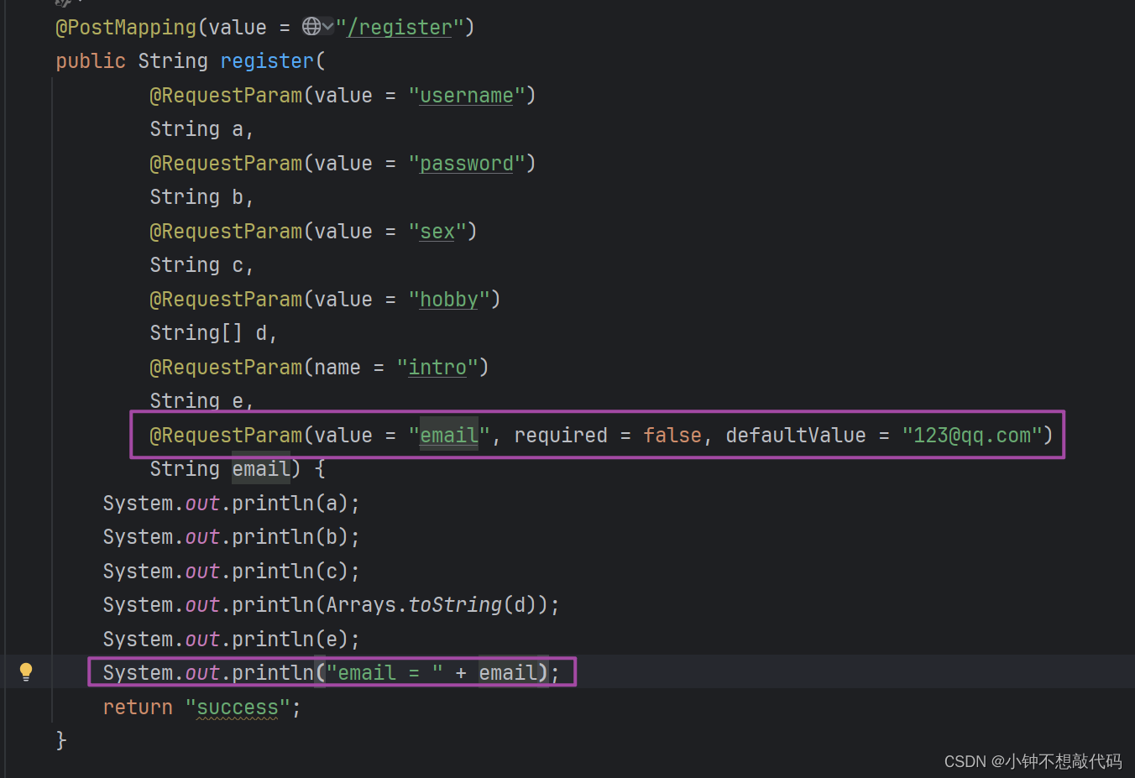The image size is (1135, 778).
Task: Click the globe URL icon beside /register
Action: [x=311, y=26]
